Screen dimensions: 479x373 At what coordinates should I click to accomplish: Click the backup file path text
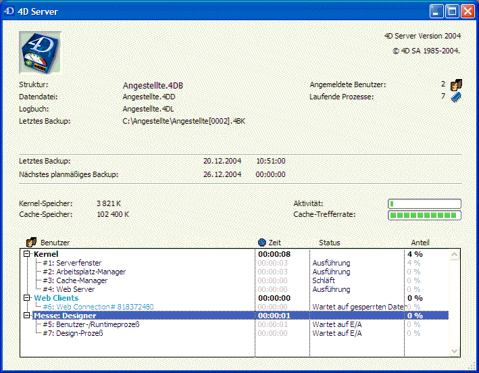click(x=184, y=121)
